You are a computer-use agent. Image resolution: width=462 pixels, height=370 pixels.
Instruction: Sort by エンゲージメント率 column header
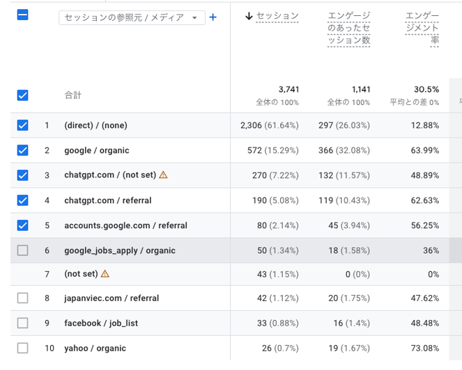(x=422, y=28)
